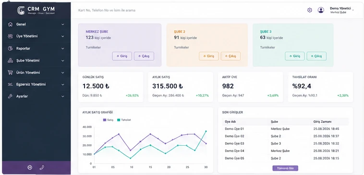Toggle the purple Satış legend series
Viewport: 364px width, 175px height.
click(108, 120)
